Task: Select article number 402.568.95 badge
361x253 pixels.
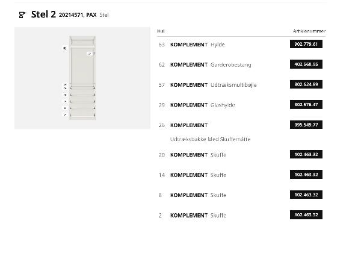Action: click(x=307, y=64)
